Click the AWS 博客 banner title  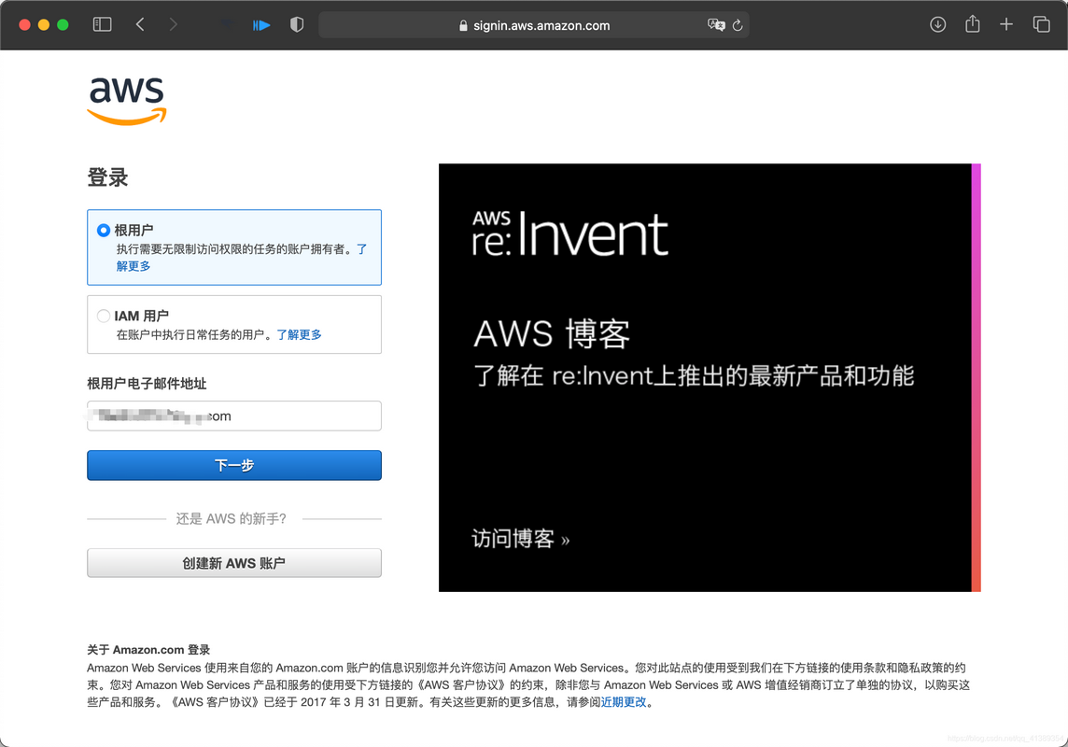click(552, 333)
